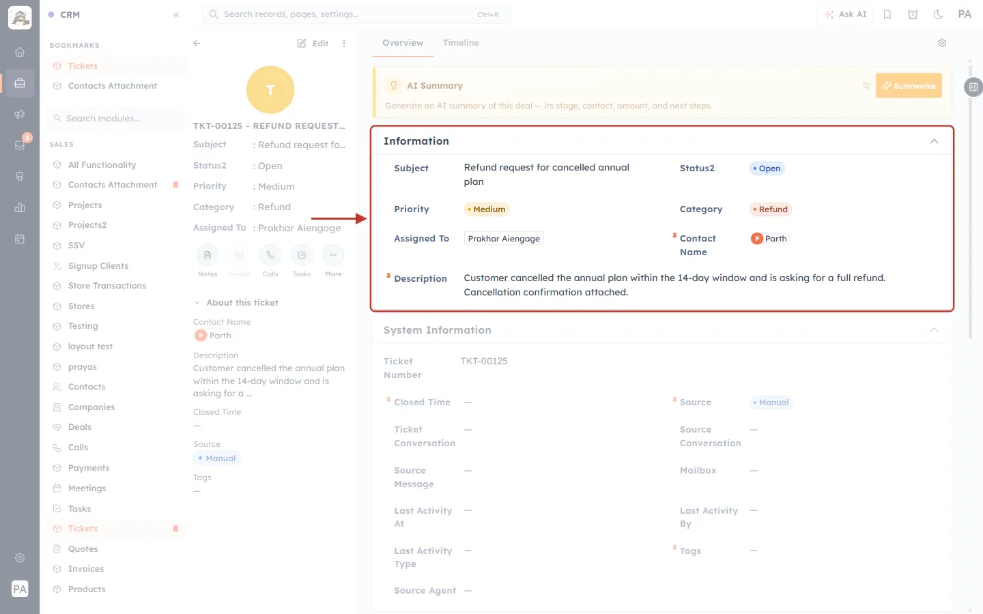
Task: Collapse the System Information section
Action: coord(934,330)
